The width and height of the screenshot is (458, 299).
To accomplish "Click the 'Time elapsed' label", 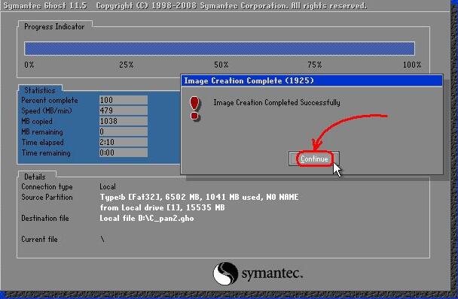I will 43,142.
